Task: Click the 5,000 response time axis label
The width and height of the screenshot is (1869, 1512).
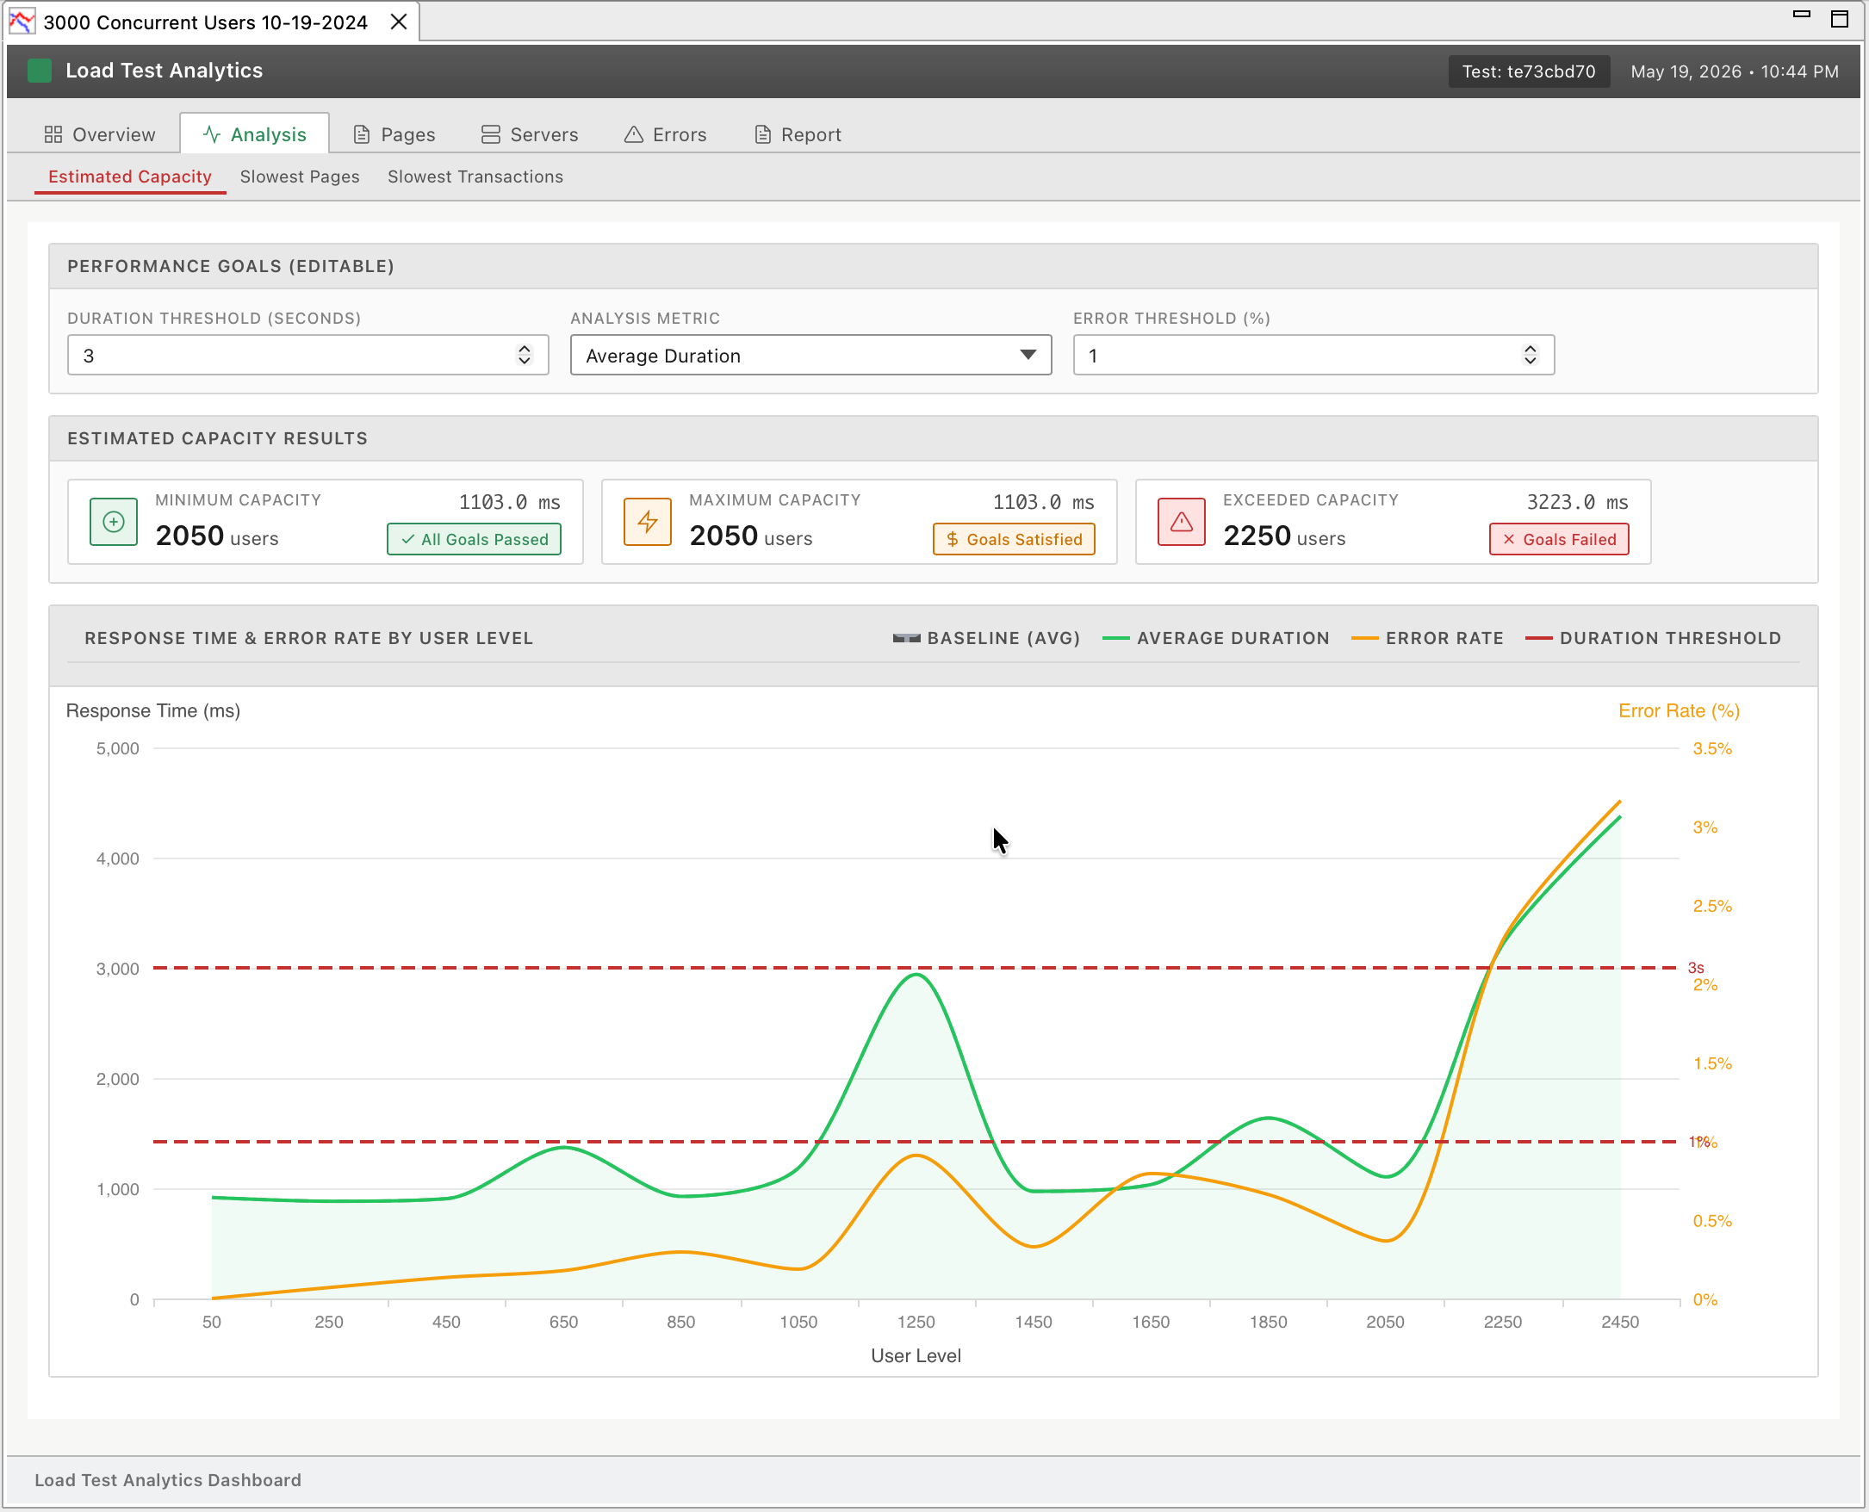Action: click(x=118, y=748)
